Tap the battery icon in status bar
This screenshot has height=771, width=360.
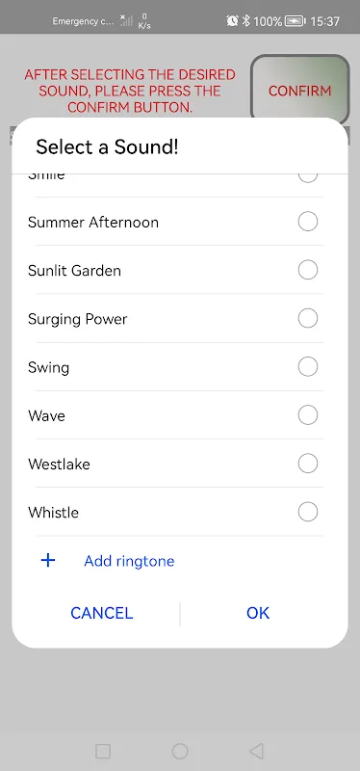click(x=296, y=21)
